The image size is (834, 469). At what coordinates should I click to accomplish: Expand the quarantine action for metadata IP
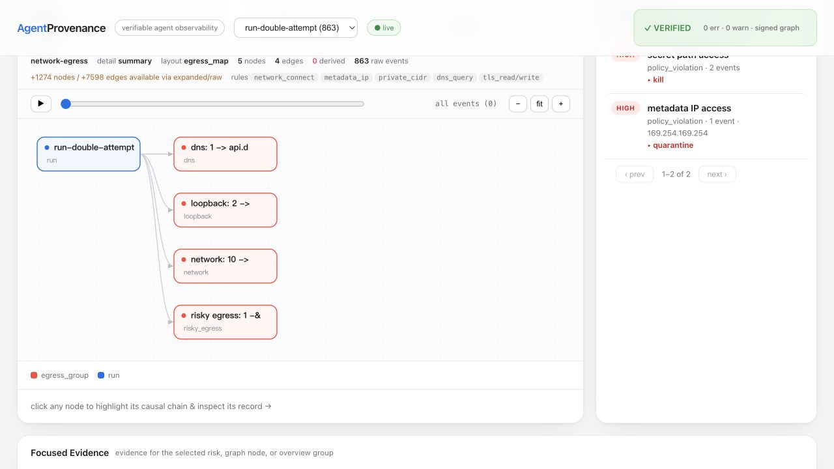pyautogui.click(x=670, y=145)
